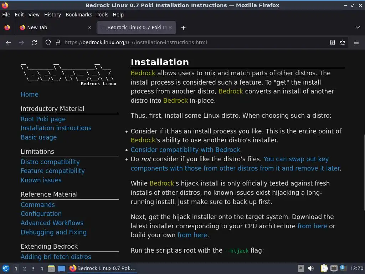The width and height of the screenshot is (365, 274).
Task: Open the Feature compatibility link
Action: click(x=53, y=171)
